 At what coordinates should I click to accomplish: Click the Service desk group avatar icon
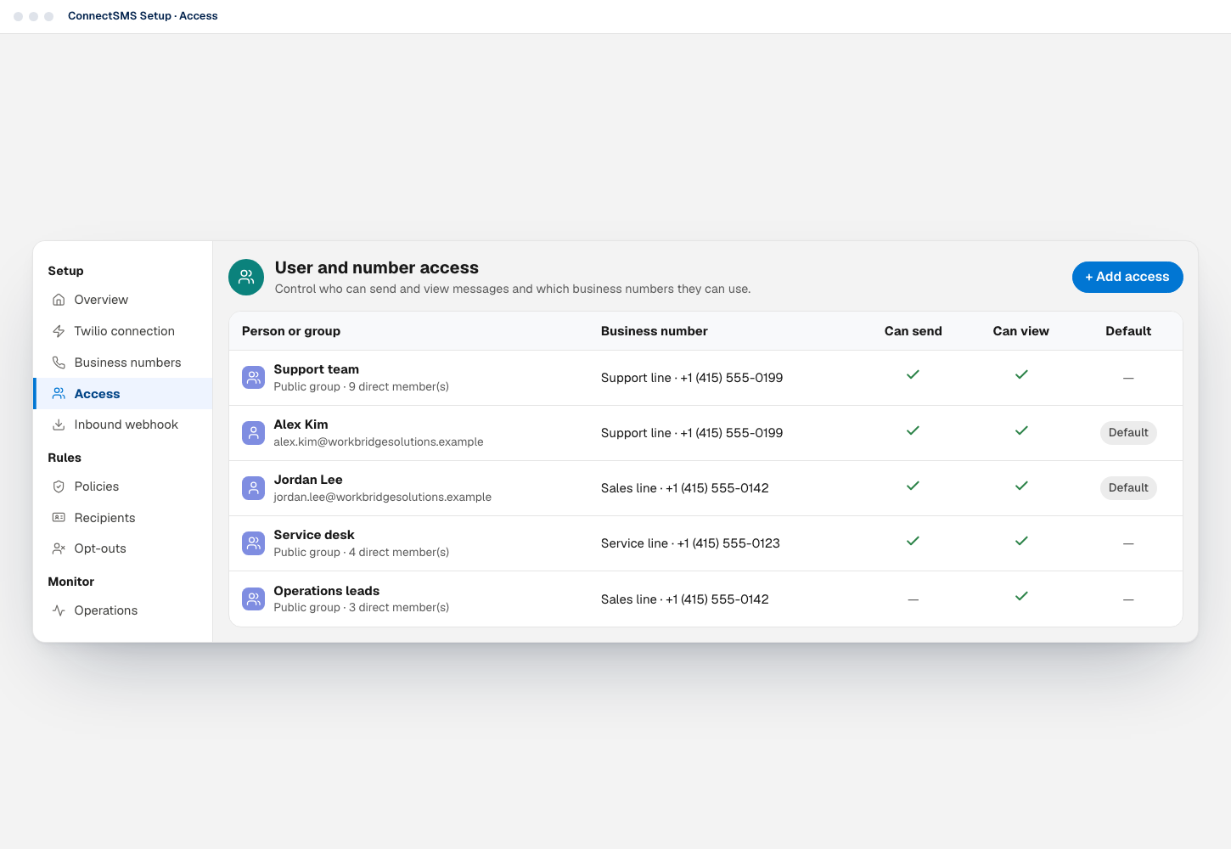pos(253,543)
